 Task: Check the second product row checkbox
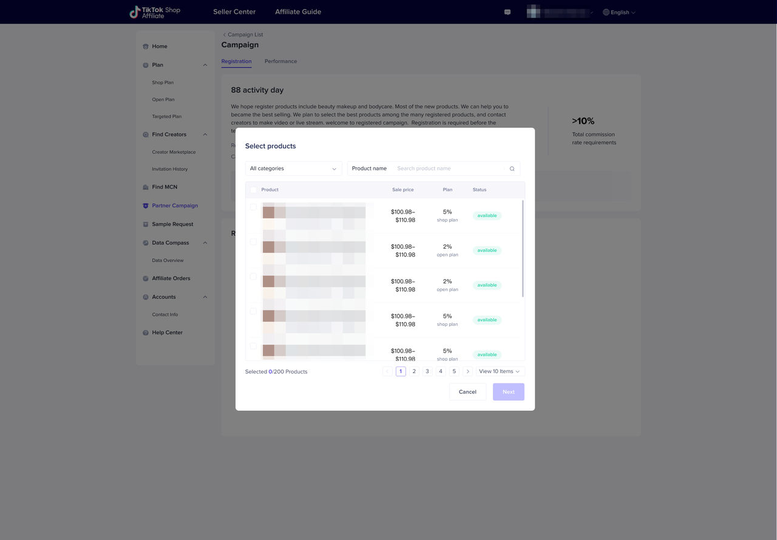pos(254,241)
